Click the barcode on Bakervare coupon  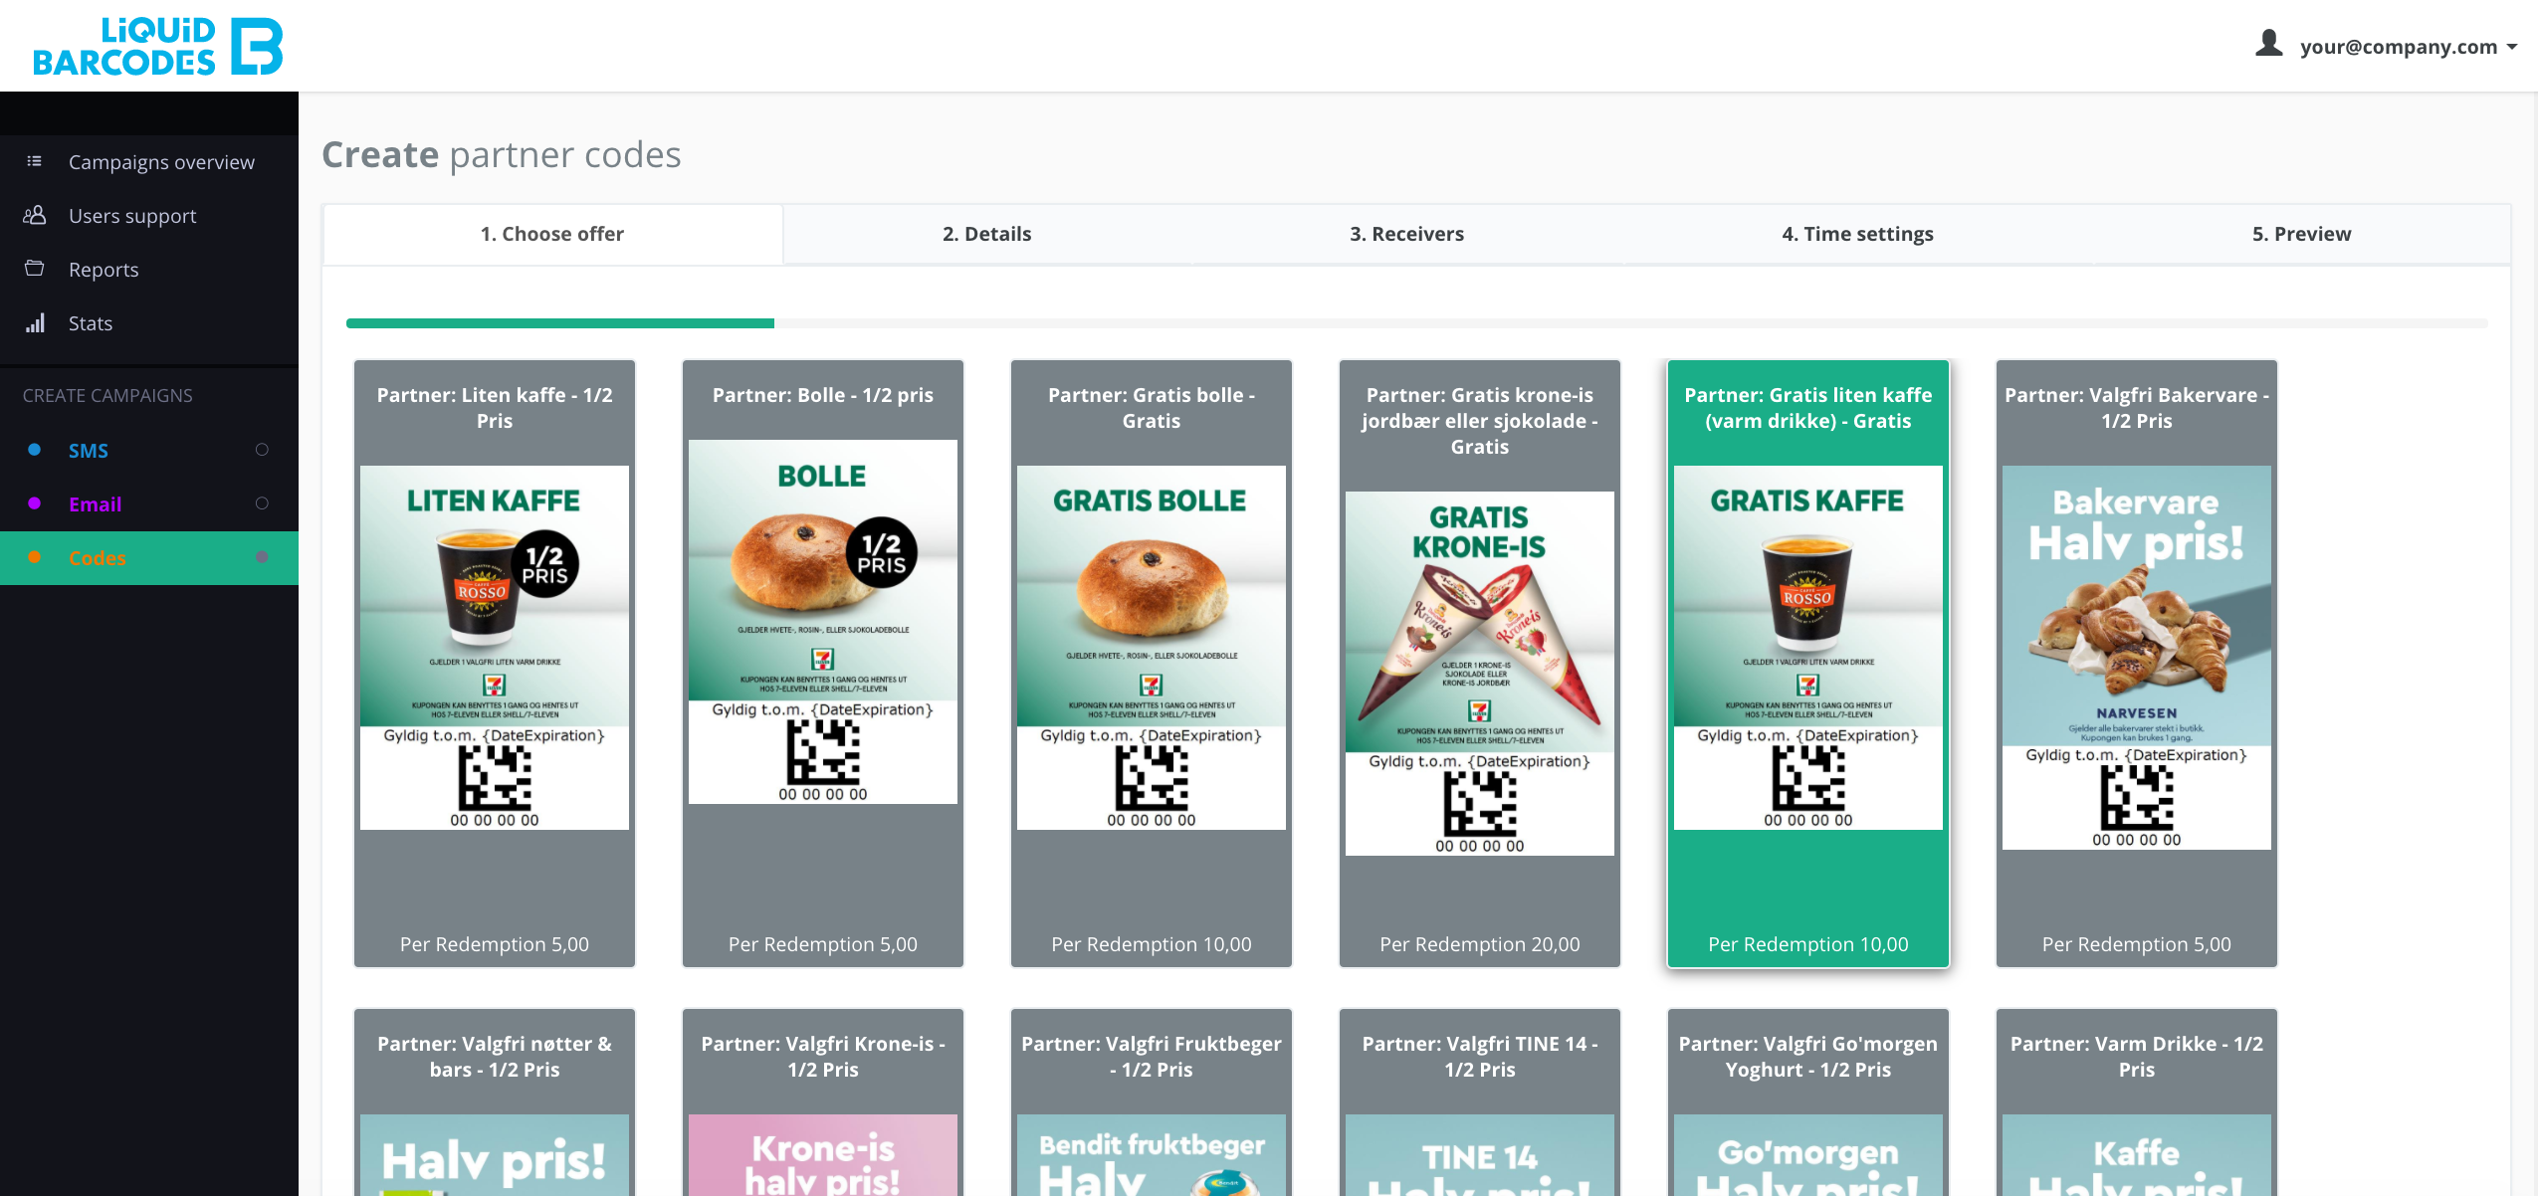(x=2137, y=798)
